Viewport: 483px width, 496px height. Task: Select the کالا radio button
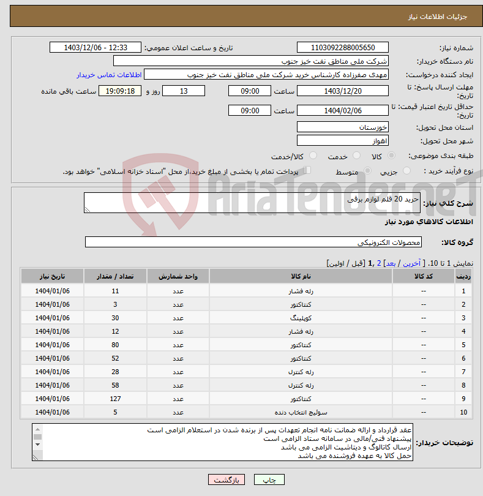click(x=391, y=156)
